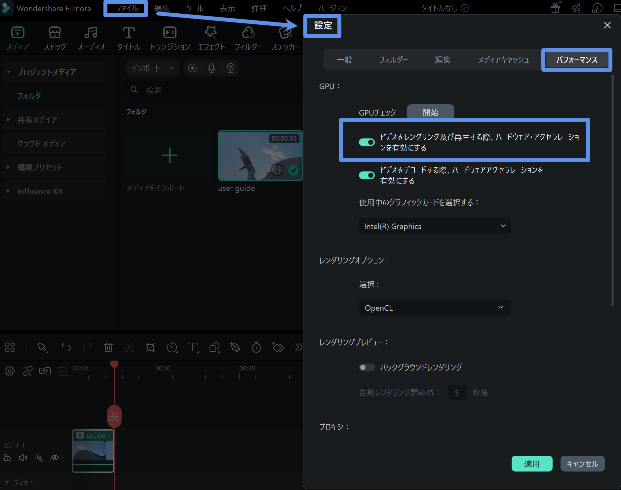621x490 pixels.
Task: Click the stopwatch duration icon in timeline toolbar
Action: pos(256,347)
